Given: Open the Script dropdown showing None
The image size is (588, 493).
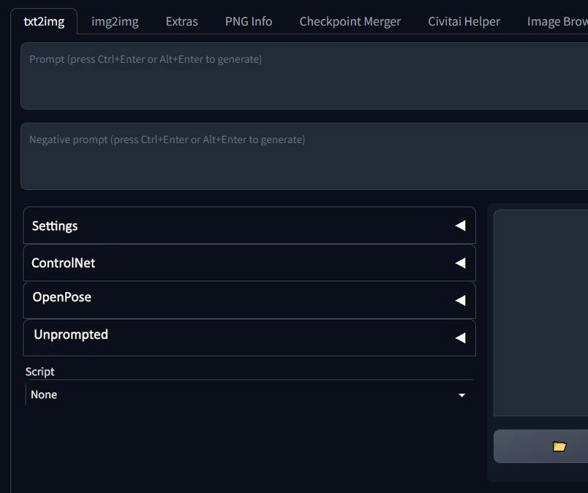Looking at the screenshot, I should click(249, 395).
